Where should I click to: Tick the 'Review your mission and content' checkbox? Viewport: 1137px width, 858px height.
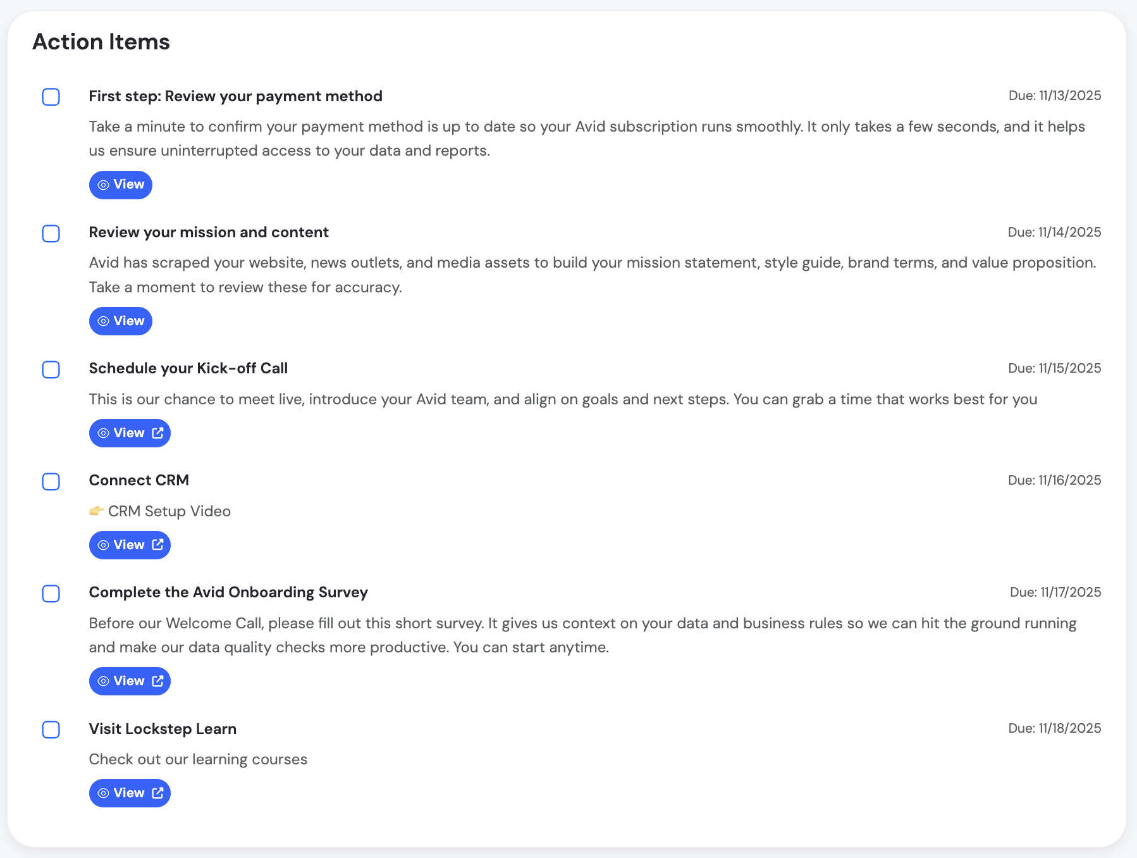[51, 233]
